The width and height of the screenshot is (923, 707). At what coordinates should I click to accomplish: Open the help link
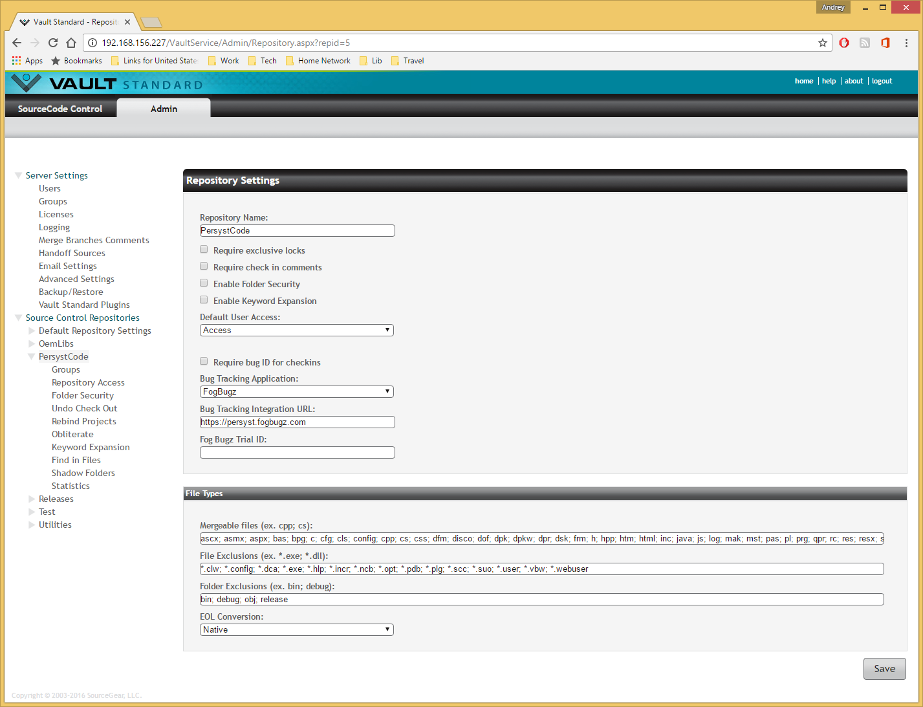pyautogui.click(x=829, y=81)
